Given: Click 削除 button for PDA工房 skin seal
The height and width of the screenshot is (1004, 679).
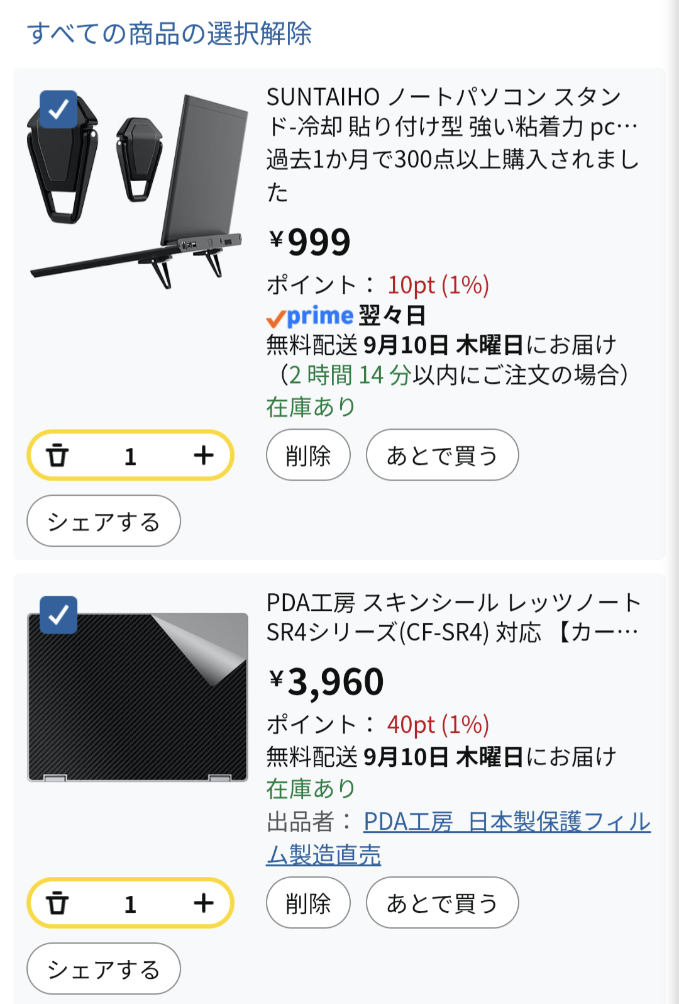Looking at the screenshot, I should [308, 903].
